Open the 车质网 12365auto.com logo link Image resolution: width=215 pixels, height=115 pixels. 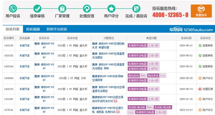click(191, 29)
